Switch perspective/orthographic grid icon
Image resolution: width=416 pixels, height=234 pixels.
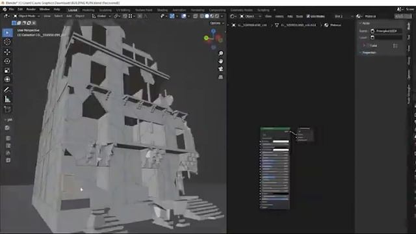click(221, 77)
